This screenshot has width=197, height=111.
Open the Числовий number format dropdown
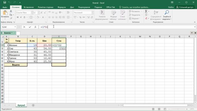tap(92, 13)
